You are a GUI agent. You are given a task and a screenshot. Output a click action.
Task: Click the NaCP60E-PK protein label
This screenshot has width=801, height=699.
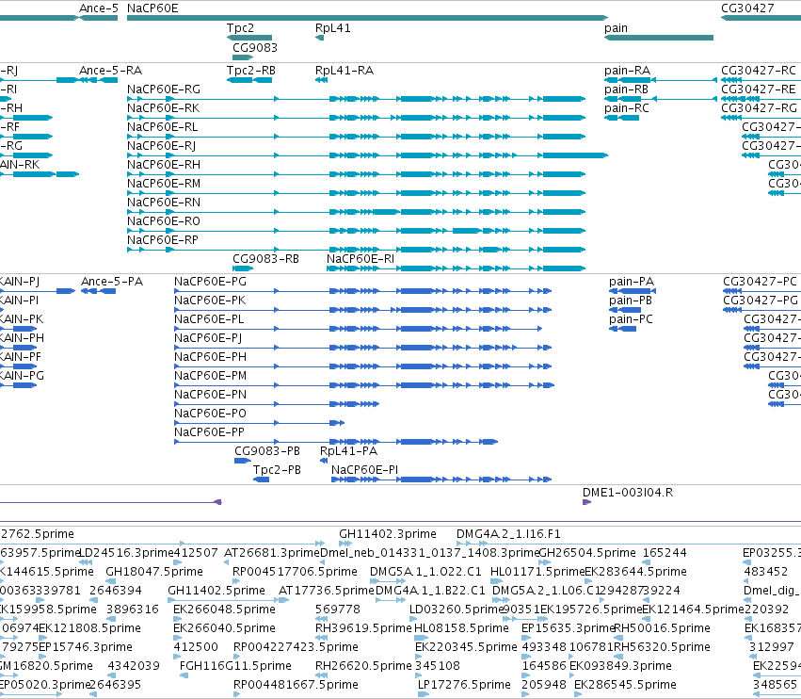tap(210, 301)
